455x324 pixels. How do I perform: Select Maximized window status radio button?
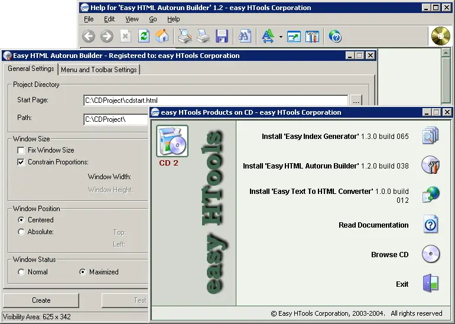[83, 272]
